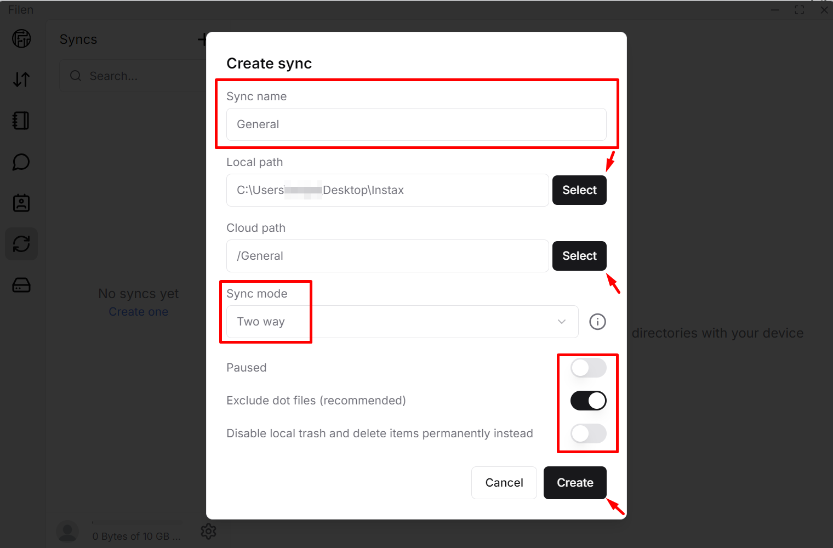Click Select button for Local path
The width and height of the screenshot is (833, 548).
coord(579,190)
